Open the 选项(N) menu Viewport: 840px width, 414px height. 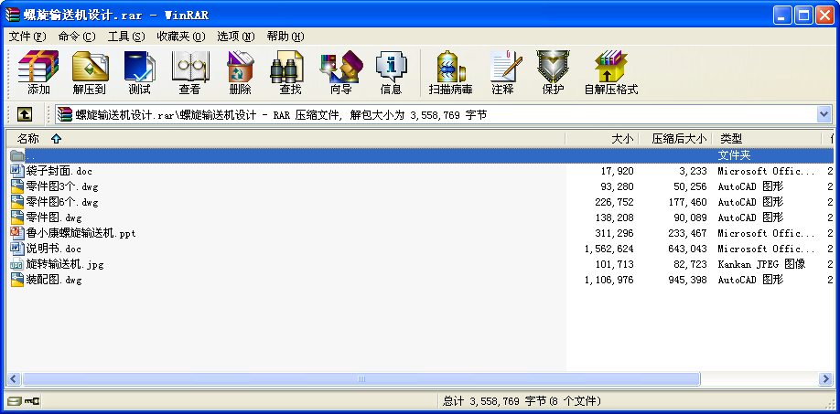point(236,37)
